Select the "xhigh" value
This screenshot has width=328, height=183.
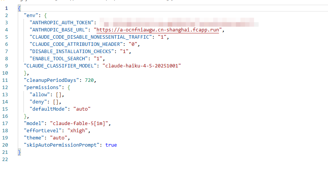click(x=77, y=131)
